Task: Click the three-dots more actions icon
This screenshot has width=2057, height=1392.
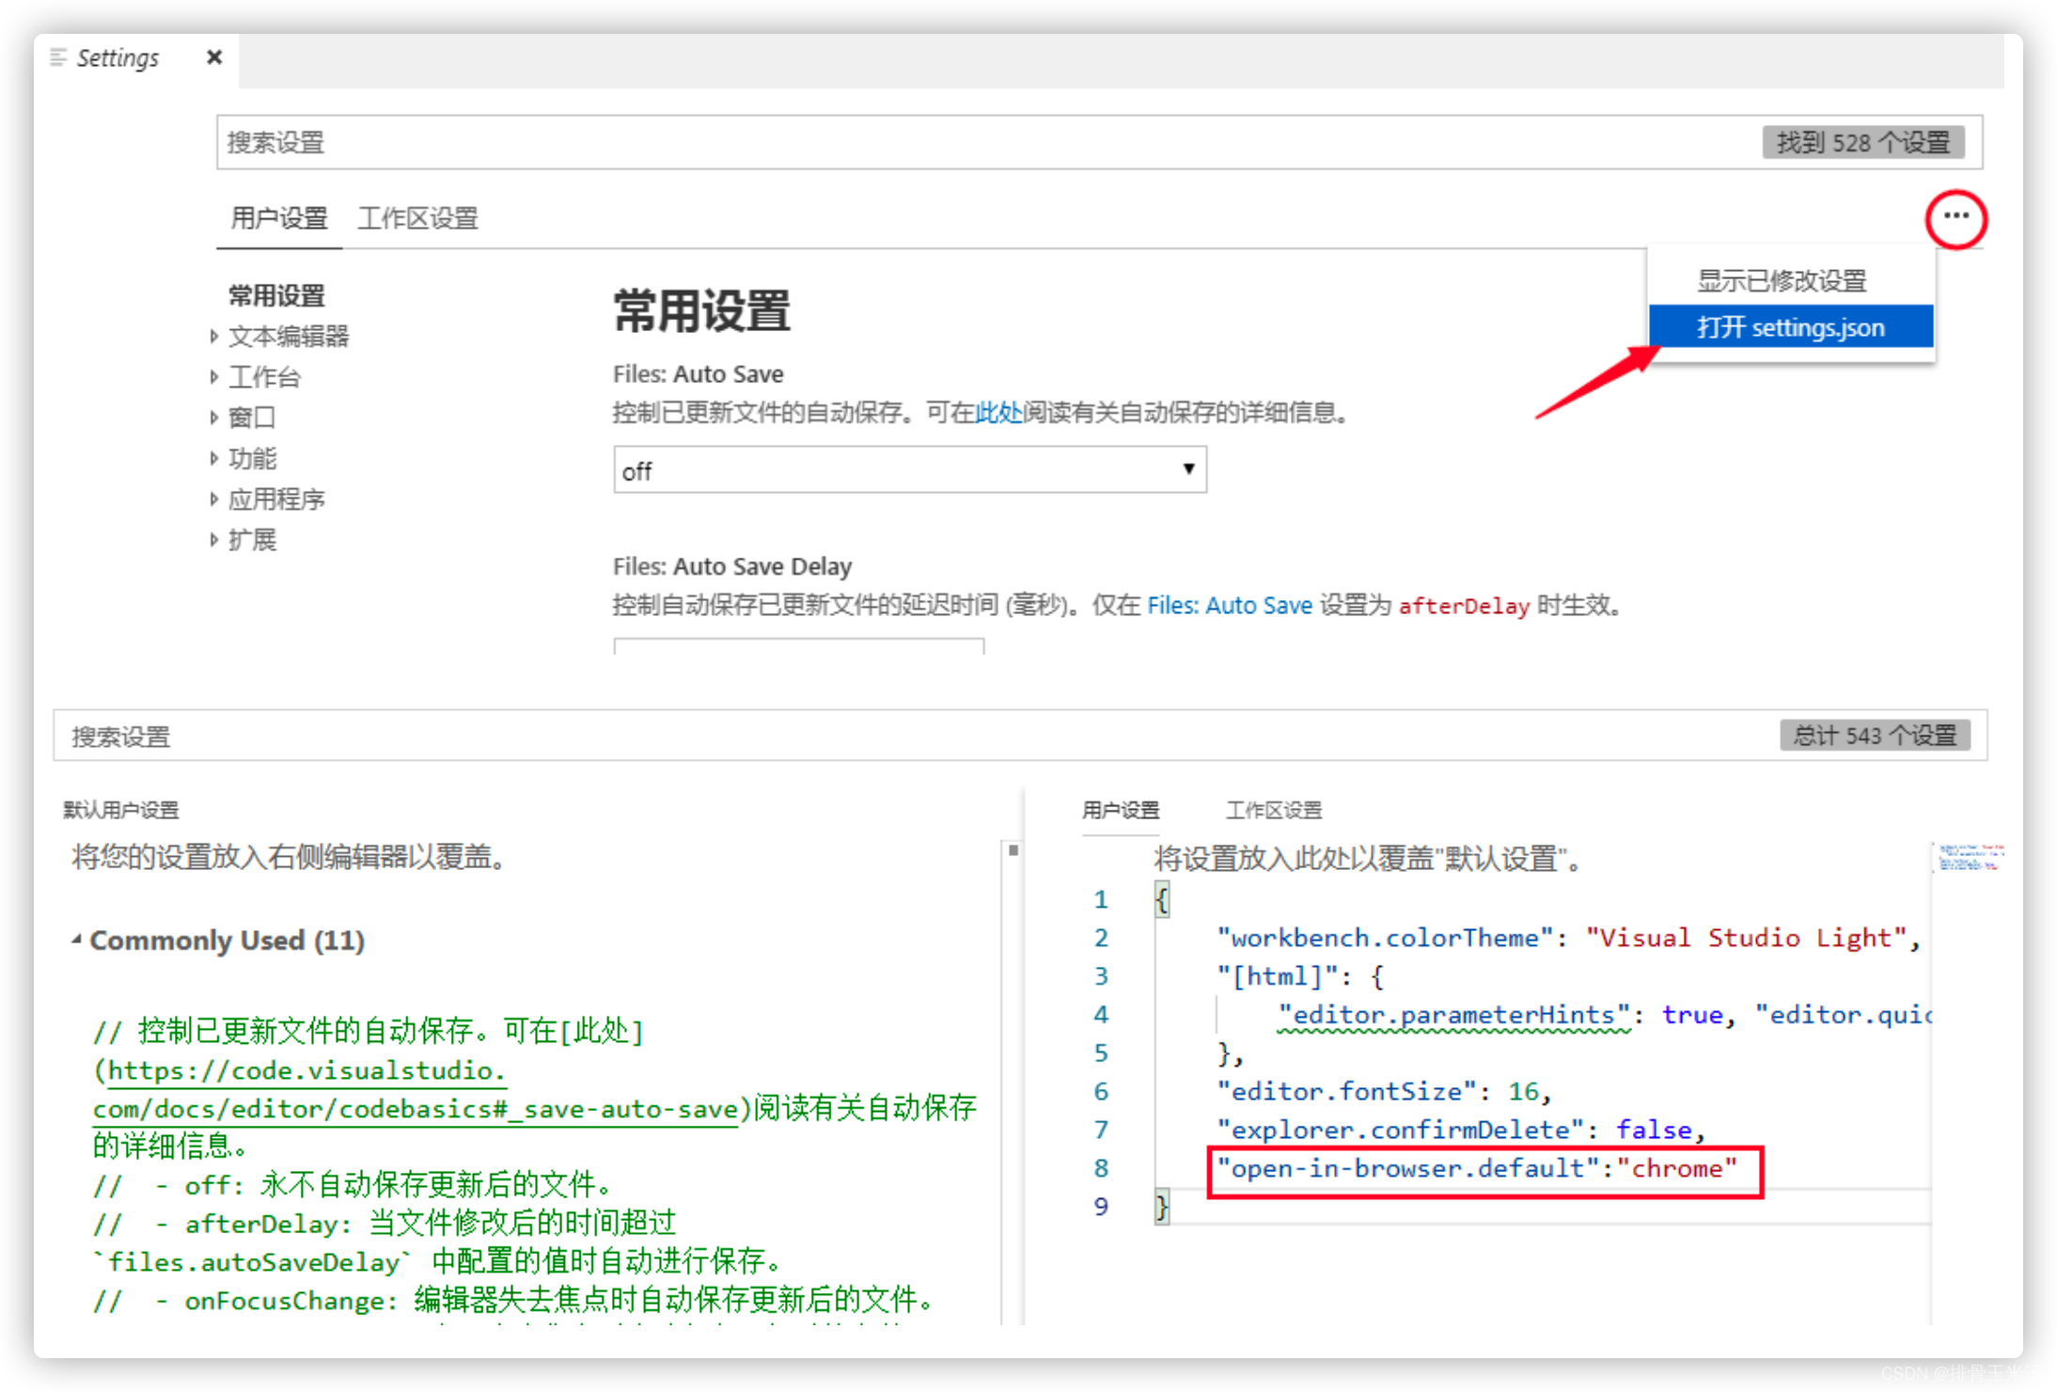Action: pos(1955,217)
